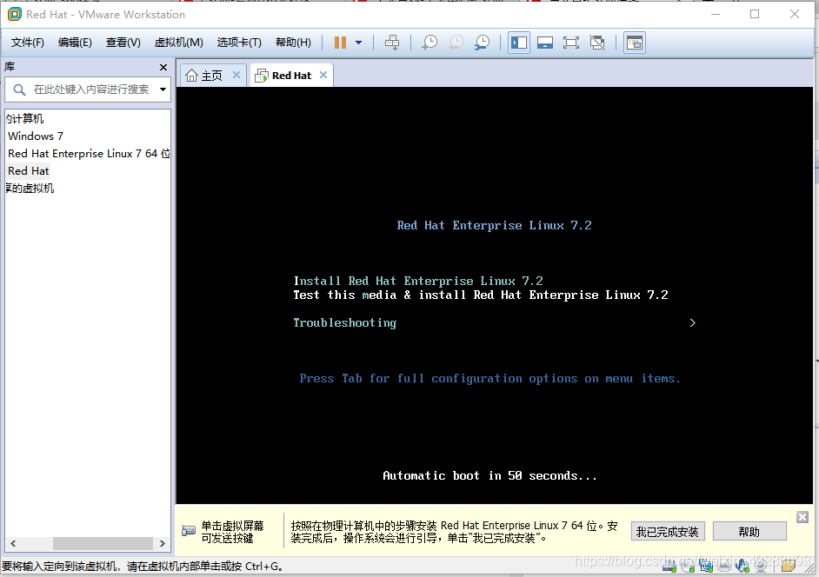Click the CD/DVD drive status icon
This screenshot has width=819, height=577.
(x=688, y=565)
